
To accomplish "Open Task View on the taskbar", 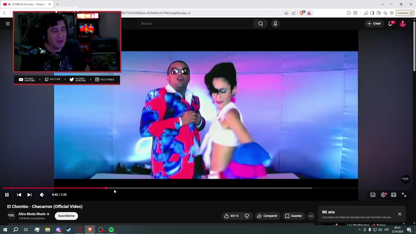I will tap(26, 230).
